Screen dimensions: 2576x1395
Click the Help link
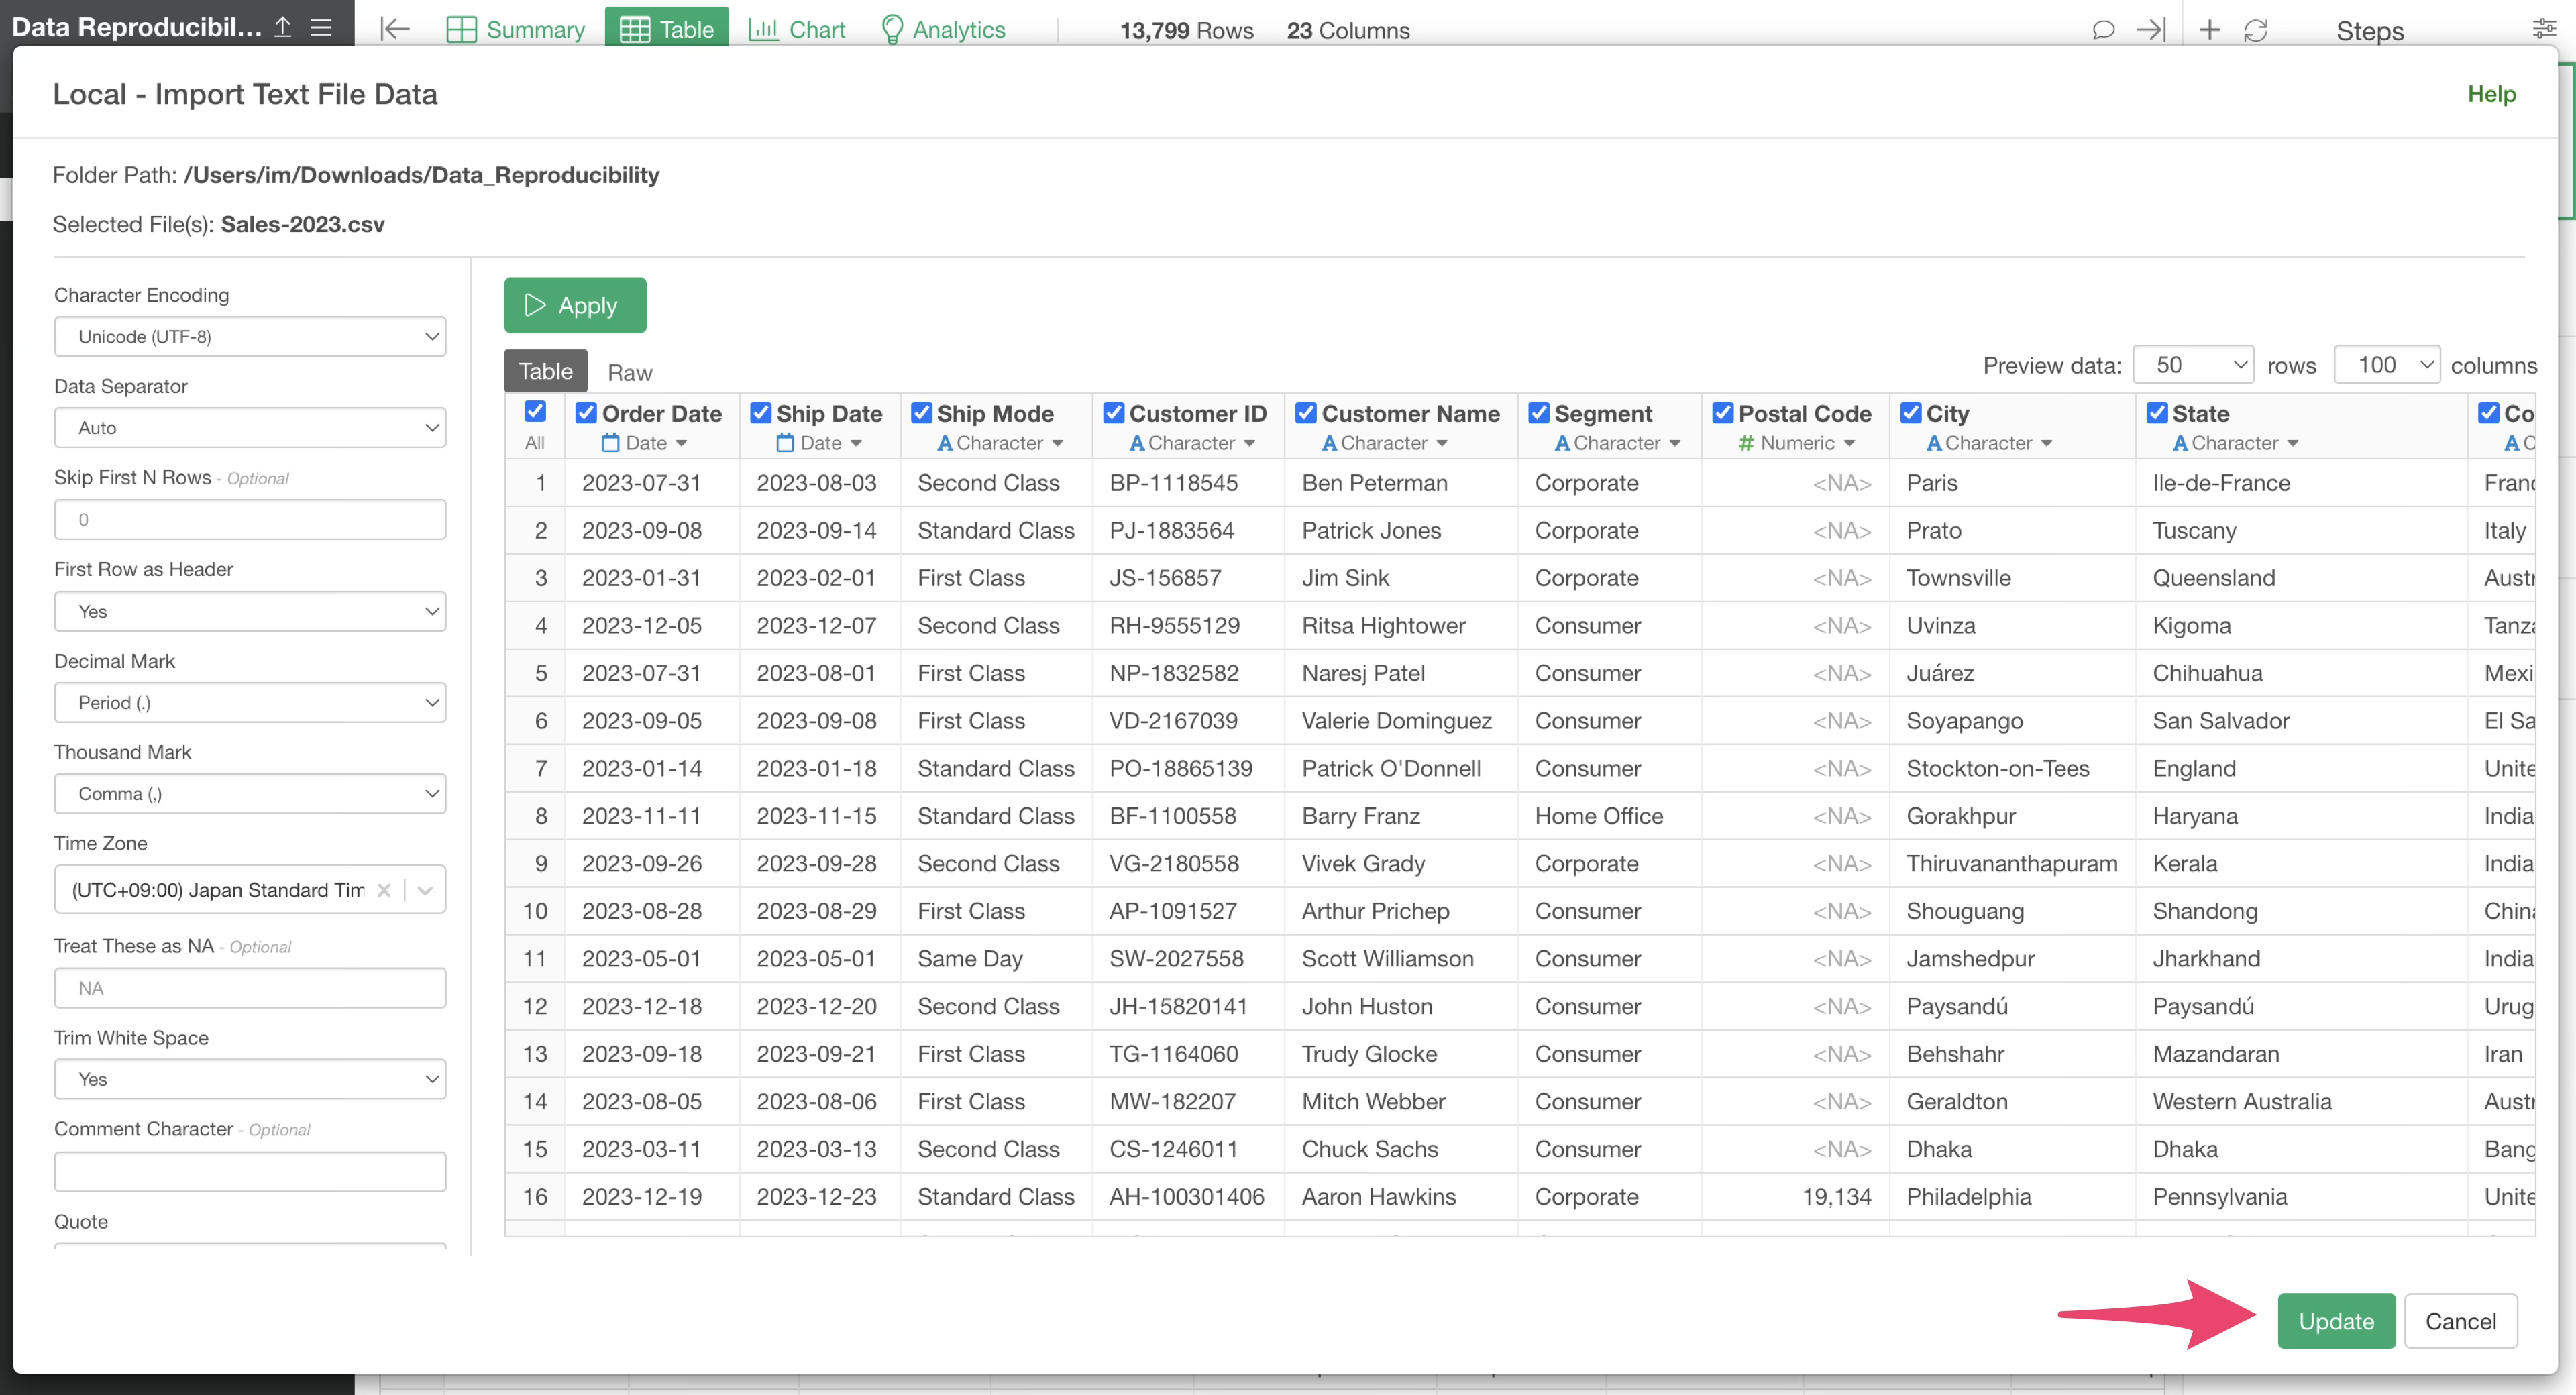coord(2490,94)
